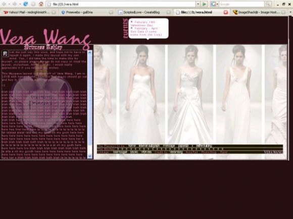293x219 pixels.
Task: Click the 'Princess Ashley' heading text
Action: coord(43,47)
